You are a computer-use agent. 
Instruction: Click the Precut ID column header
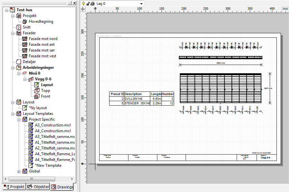(x=117, y=94)
